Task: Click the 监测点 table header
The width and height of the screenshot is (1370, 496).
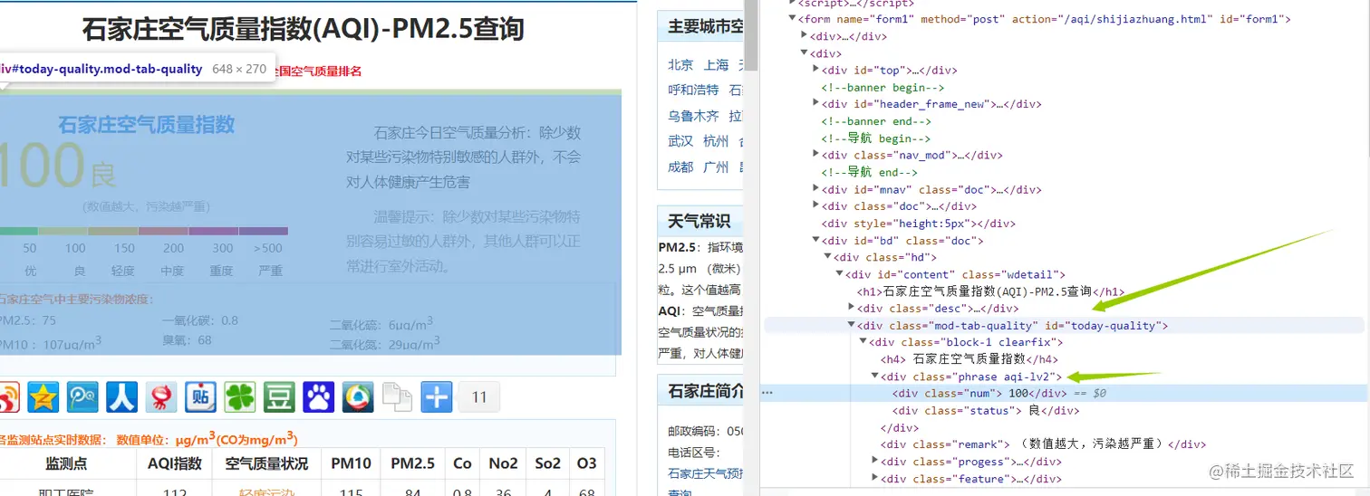Action: pyautogui.click(x=66, y=463)
